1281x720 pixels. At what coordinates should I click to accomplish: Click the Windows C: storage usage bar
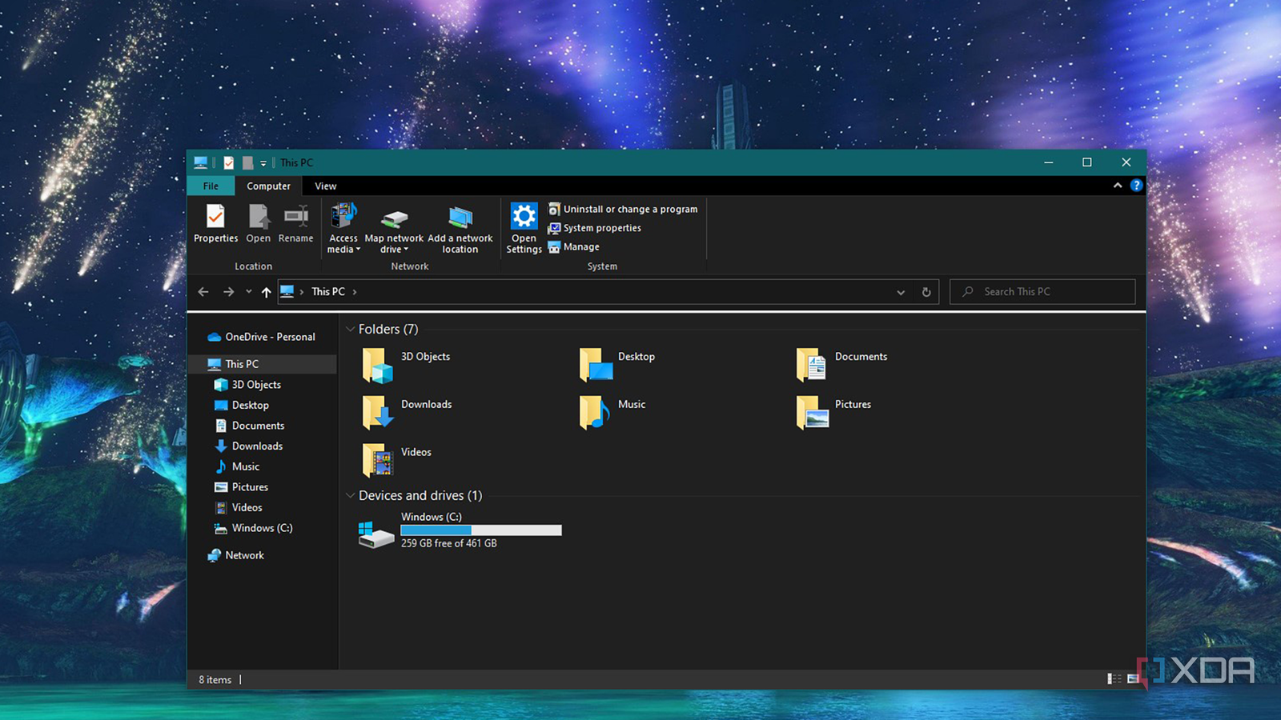(480, 530)
